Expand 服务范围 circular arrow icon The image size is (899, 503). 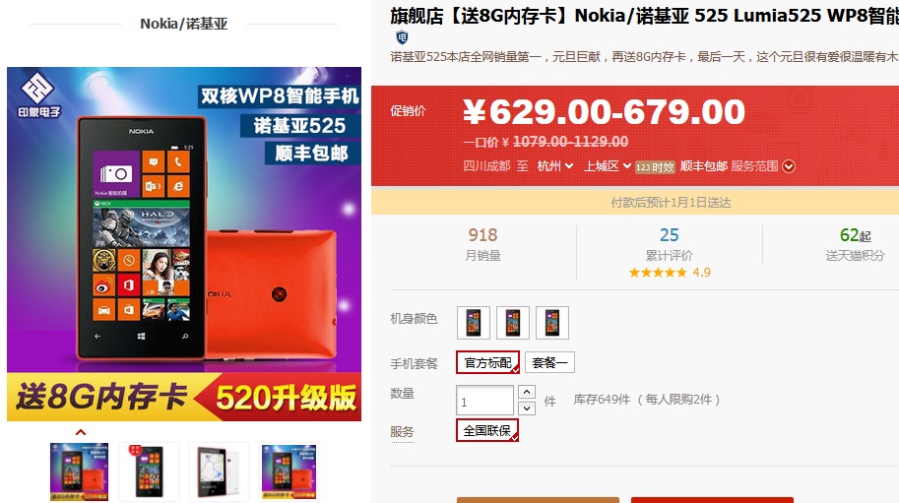[x=789, y=166]
